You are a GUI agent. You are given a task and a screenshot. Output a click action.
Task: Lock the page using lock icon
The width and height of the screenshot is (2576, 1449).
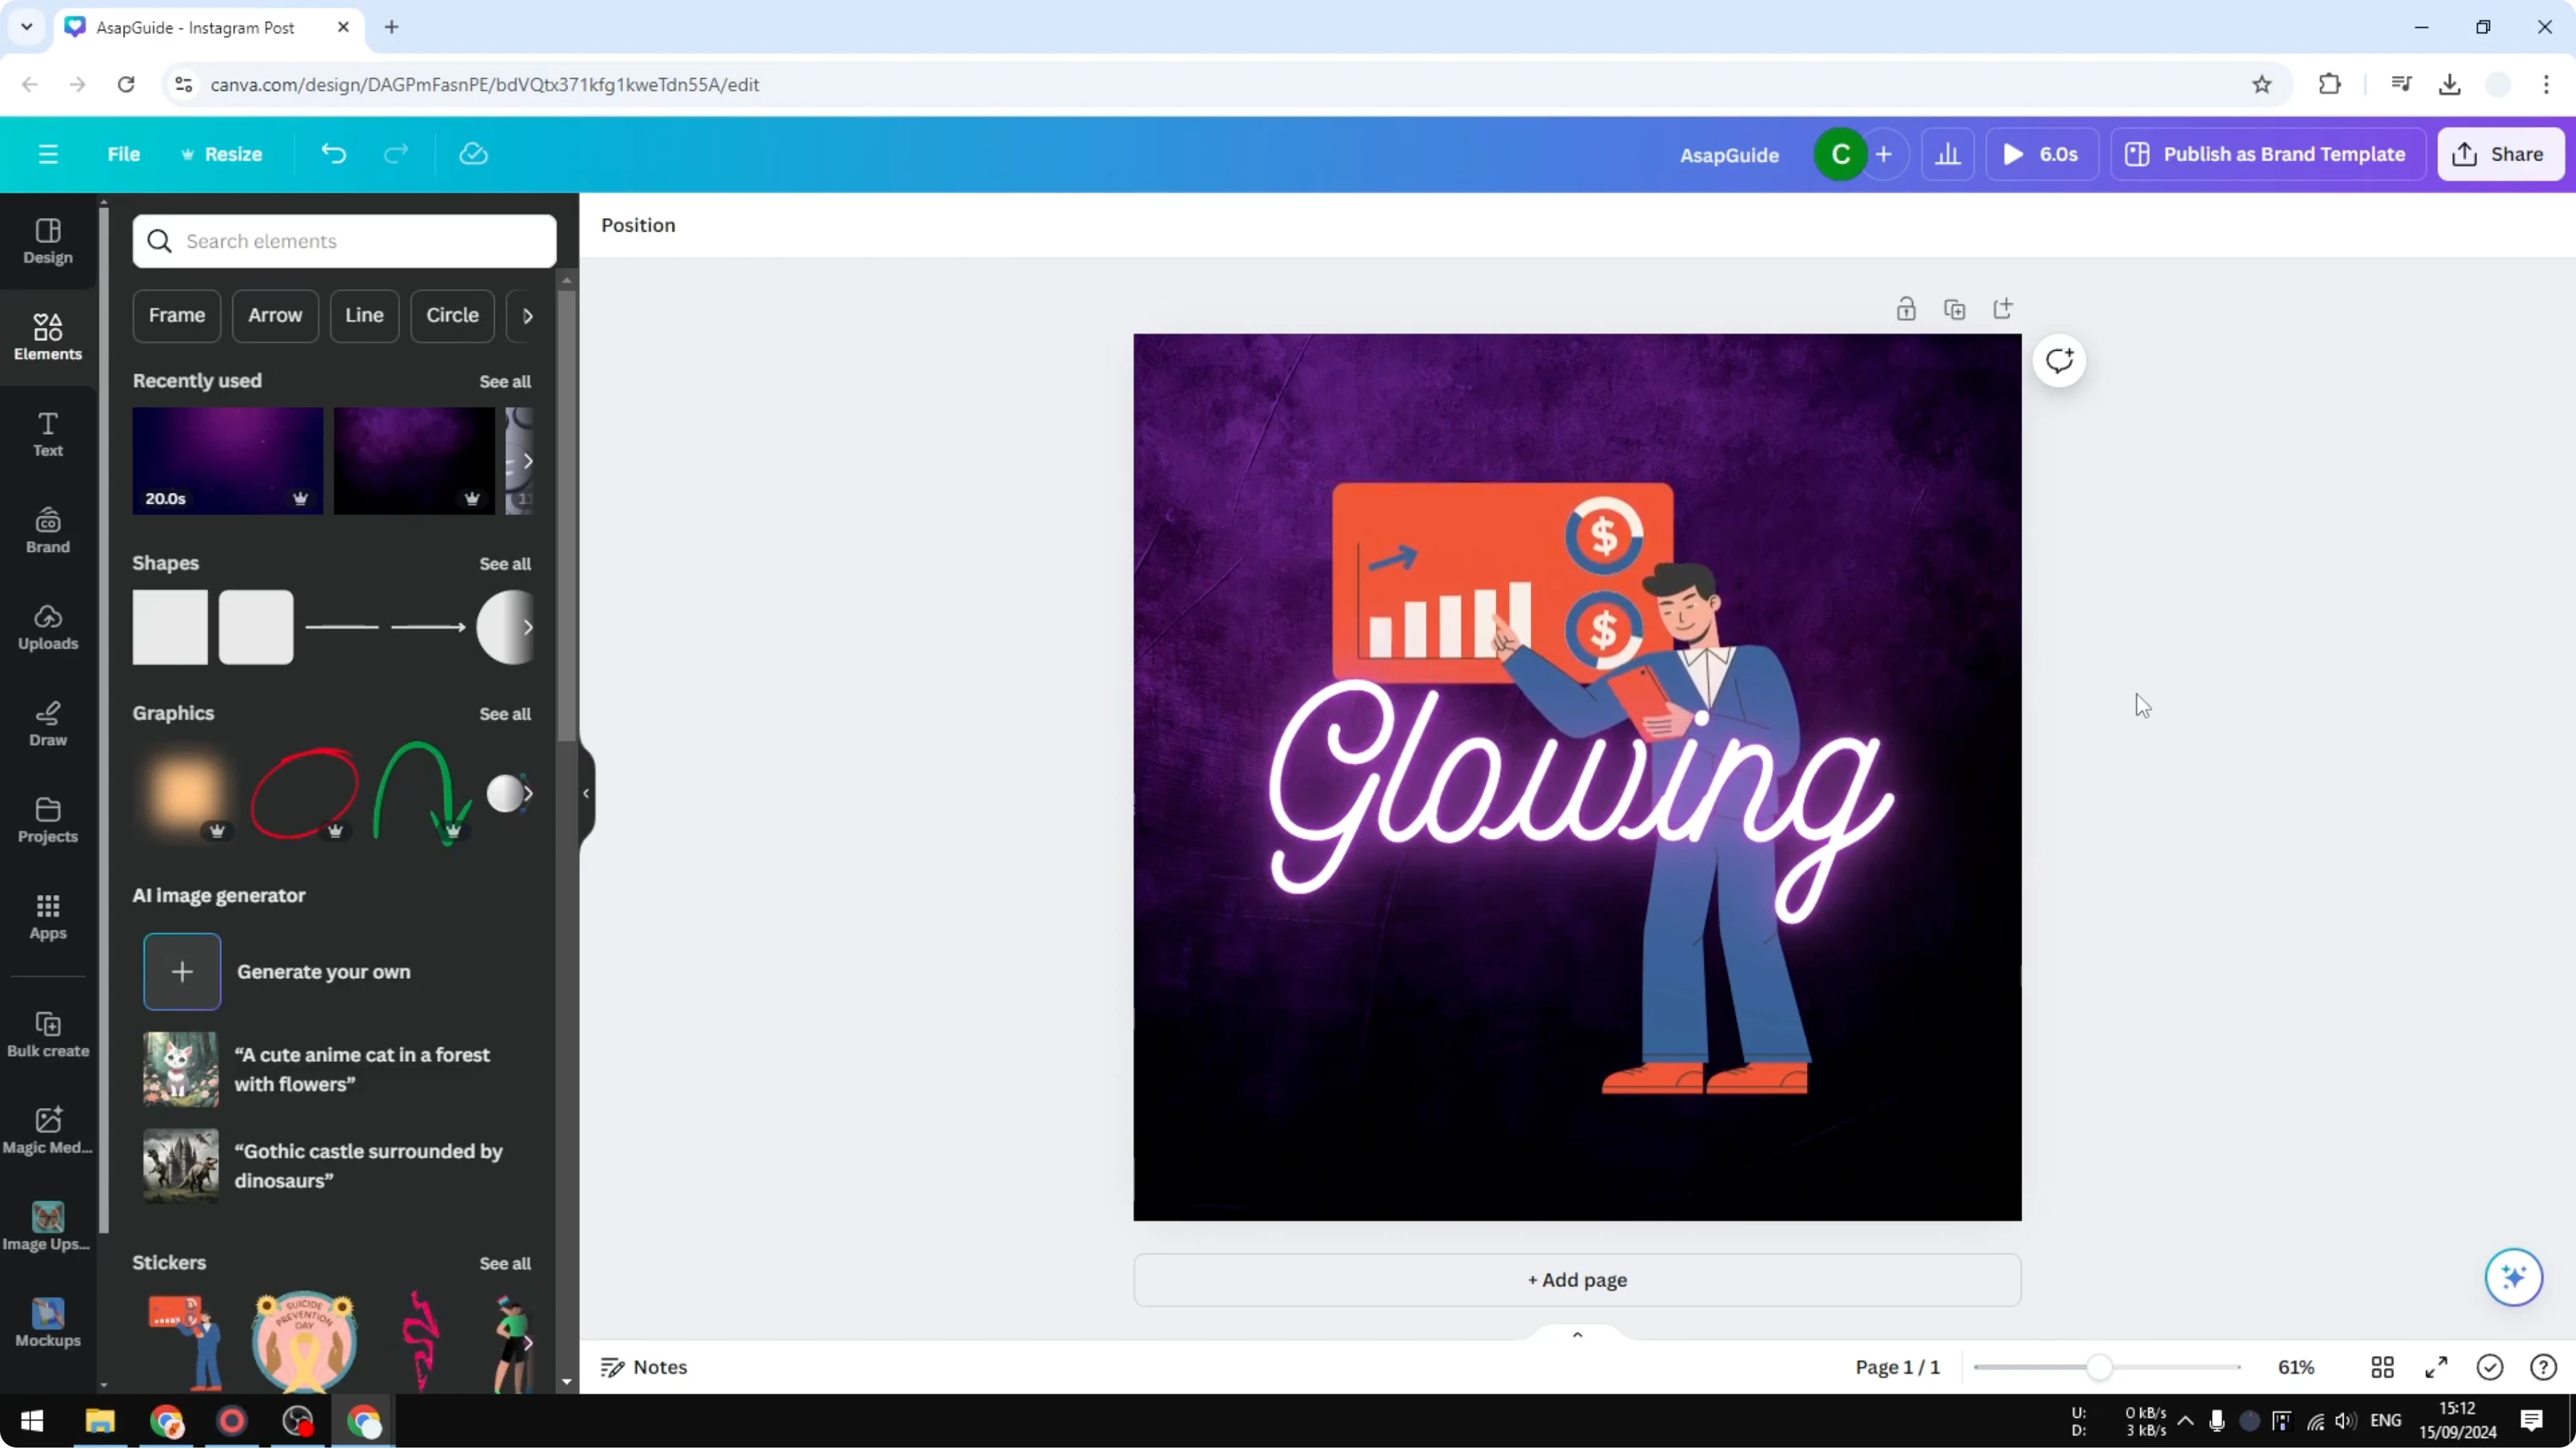[1906, 309]
